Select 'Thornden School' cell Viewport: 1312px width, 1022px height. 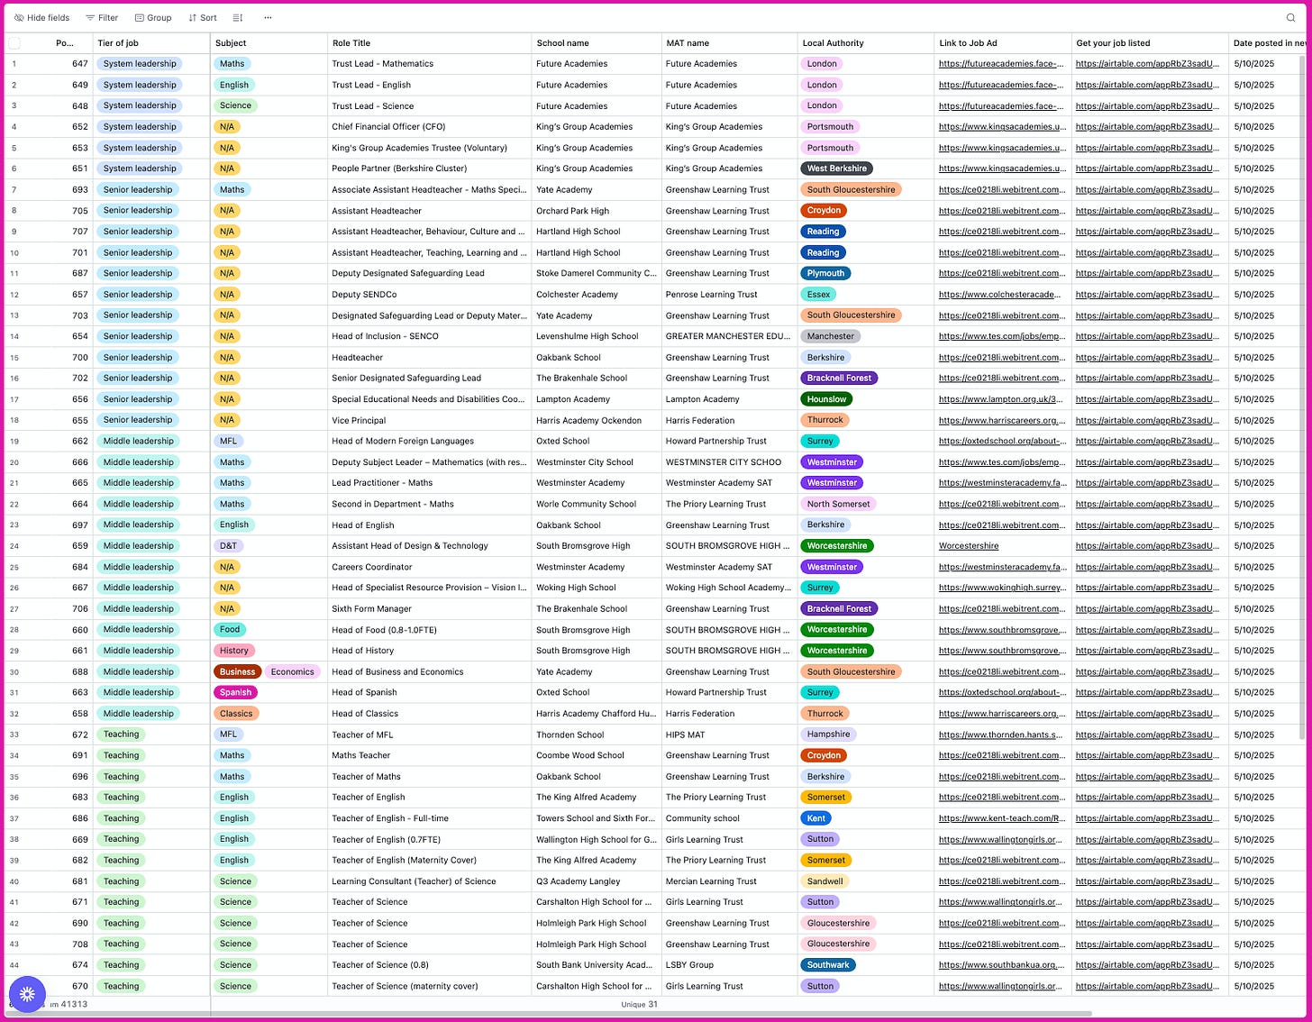pos(597,735)
